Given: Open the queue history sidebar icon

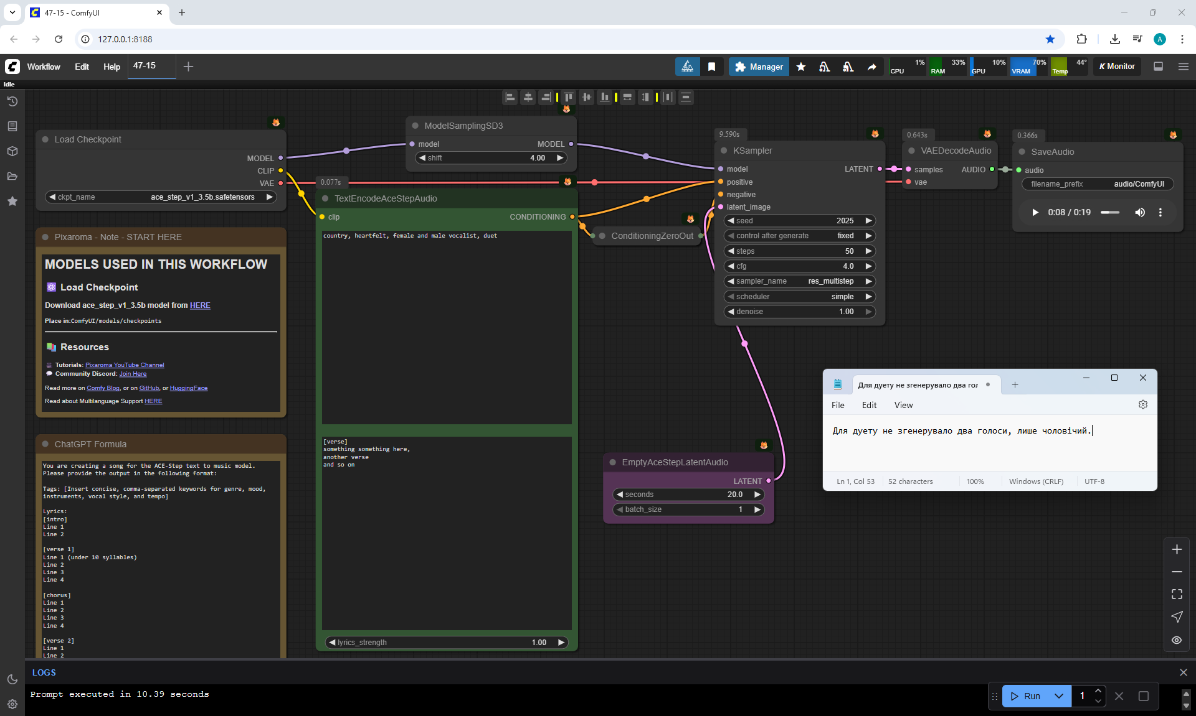Looking at the screenshot, I should [x=12, y=101].
